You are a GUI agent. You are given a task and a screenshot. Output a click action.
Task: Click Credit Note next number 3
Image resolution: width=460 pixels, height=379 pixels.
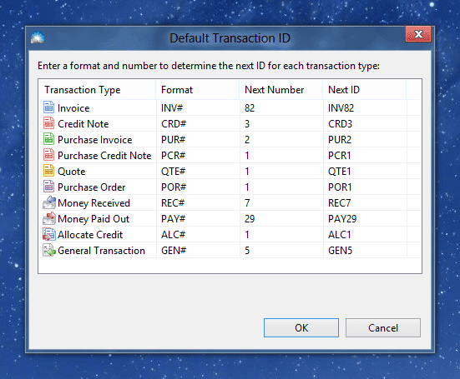pos(281,124)
